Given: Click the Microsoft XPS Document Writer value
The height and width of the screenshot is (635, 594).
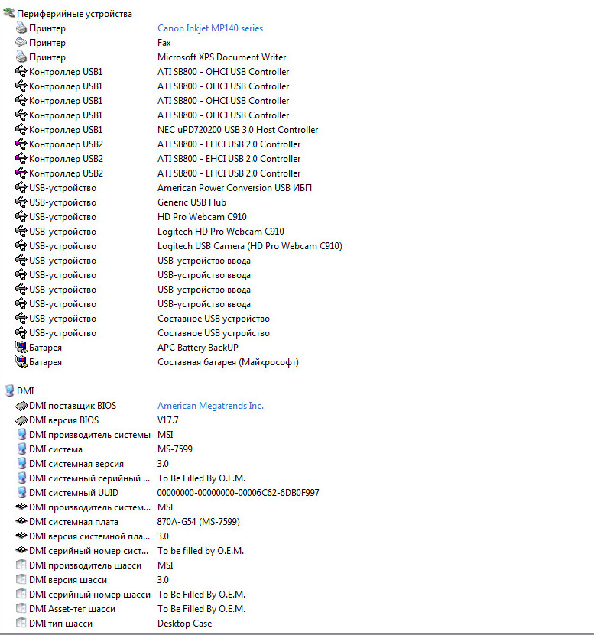Looking at the screenshot, I should pyautogui.click(x=222, y=57).
